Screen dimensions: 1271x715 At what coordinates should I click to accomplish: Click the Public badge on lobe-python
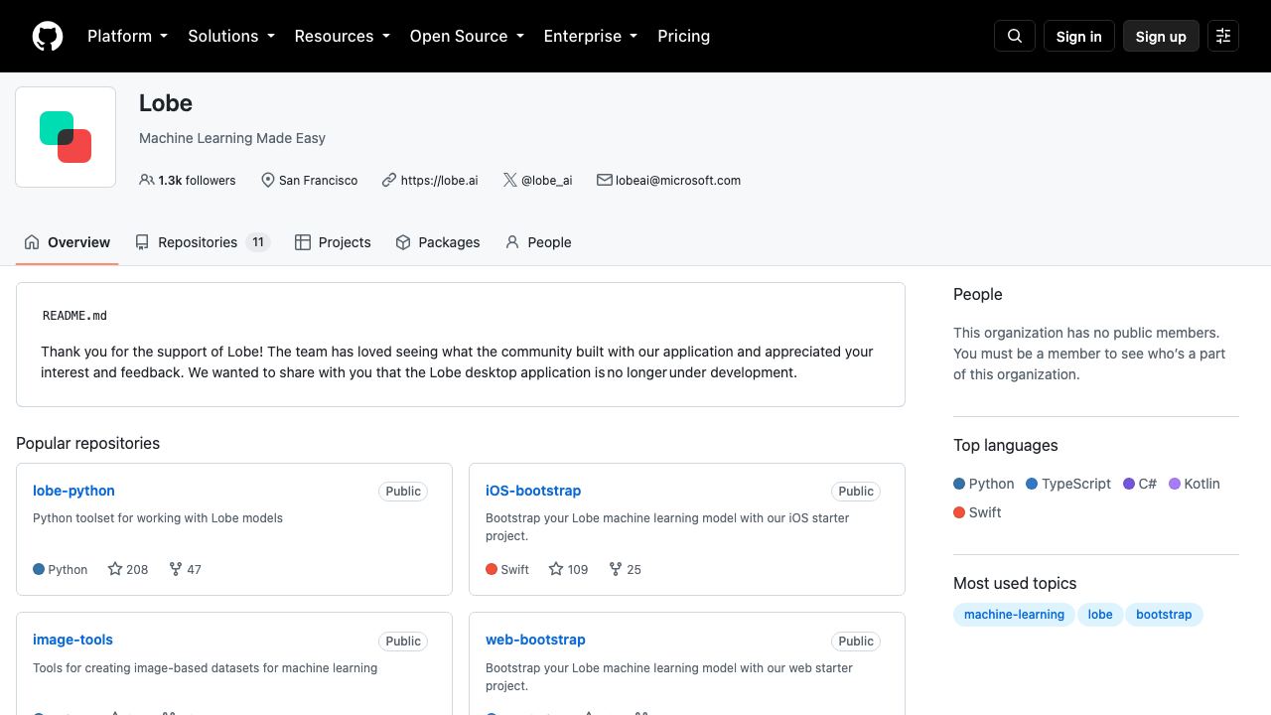(x=403, y=492)
